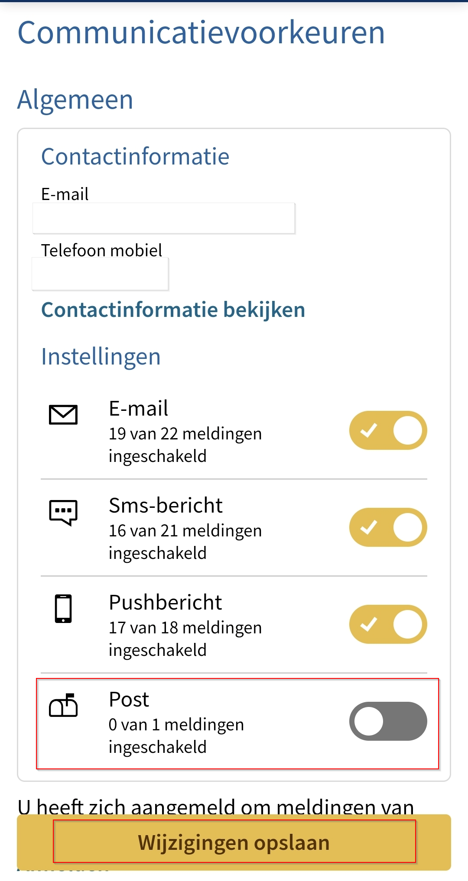Click the Pushbericht smartphone icon
Viewport: 468px width, 881px height.
[63, 609]
